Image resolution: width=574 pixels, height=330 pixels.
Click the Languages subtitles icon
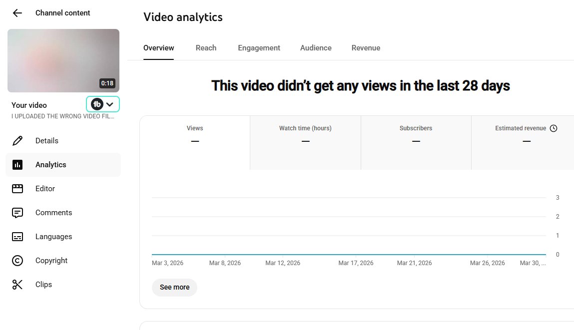pos(17,237)
